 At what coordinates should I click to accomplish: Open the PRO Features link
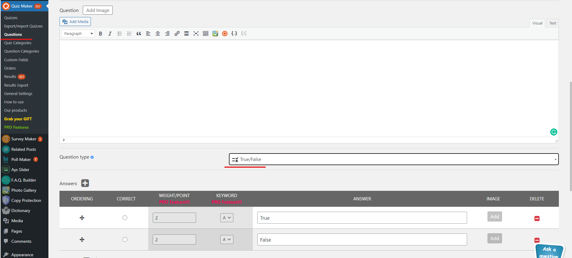[x=16, y=127]
